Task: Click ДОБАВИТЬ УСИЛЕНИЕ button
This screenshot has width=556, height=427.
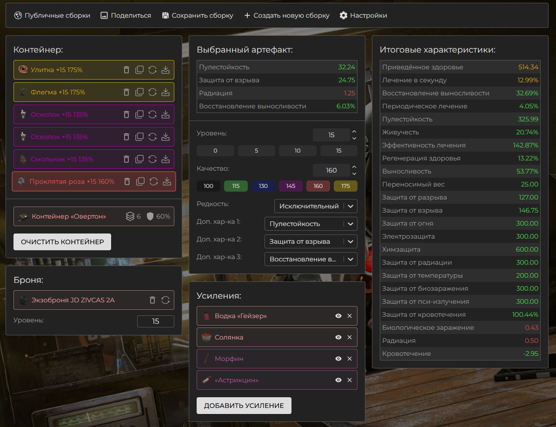Action: (244, 406)
